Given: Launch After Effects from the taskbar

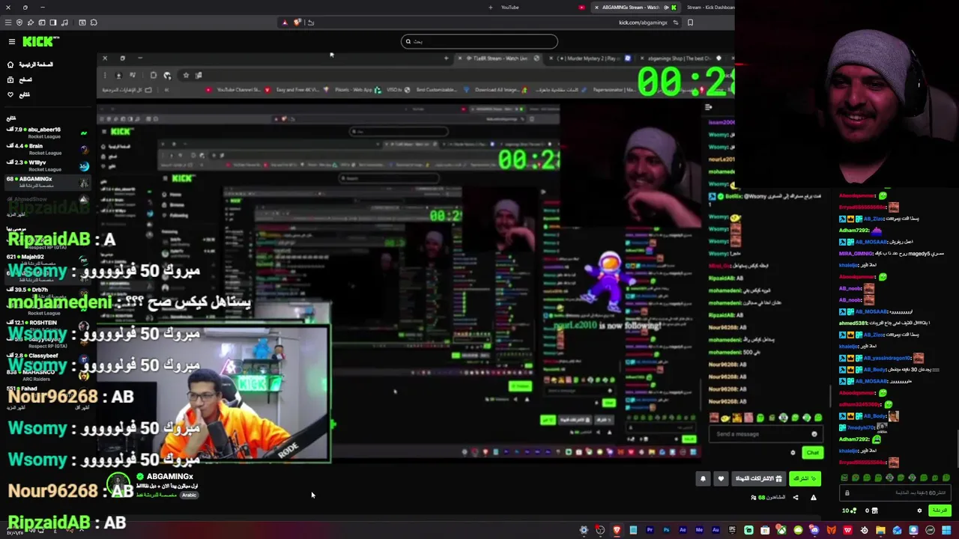Looking at the screenshot, I should pos(683,530).
